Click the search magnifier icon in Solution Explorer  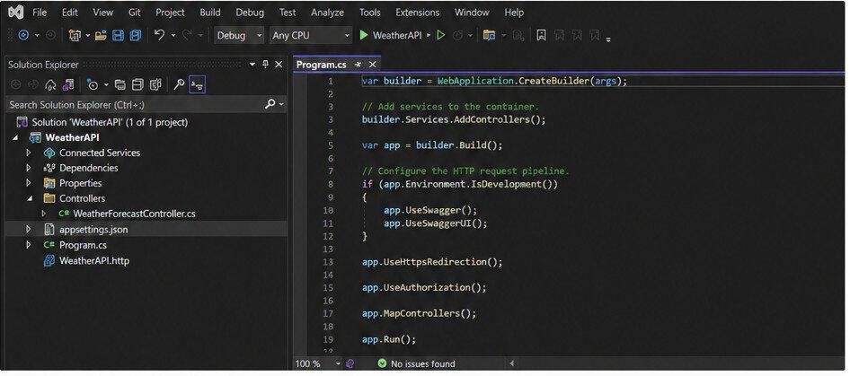pos(270,105)
